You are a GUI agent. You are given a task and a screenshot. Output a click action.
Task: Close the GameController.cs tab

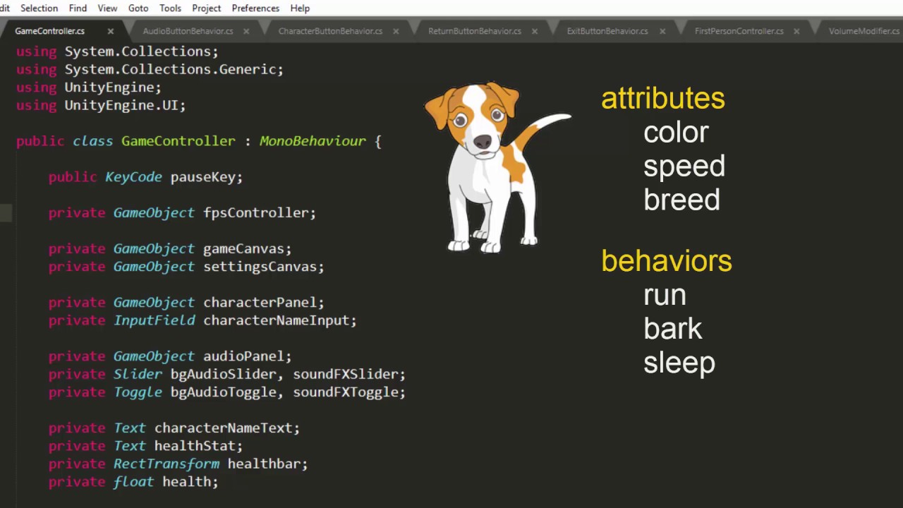(x=110, y=31)
